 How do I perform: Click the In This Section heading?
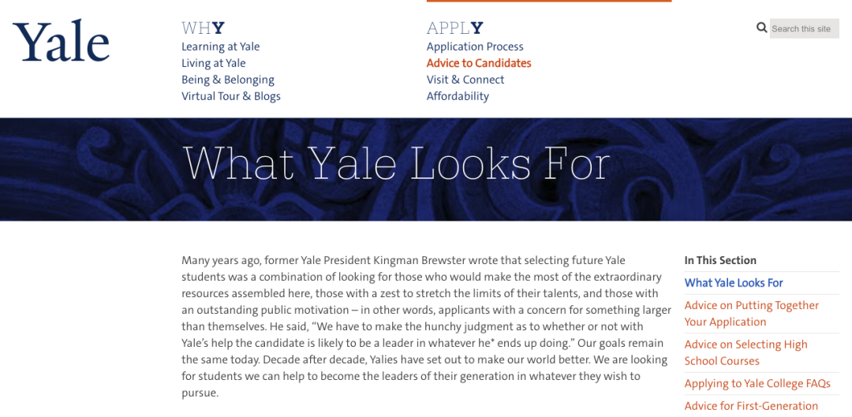[x=720, y=260]
